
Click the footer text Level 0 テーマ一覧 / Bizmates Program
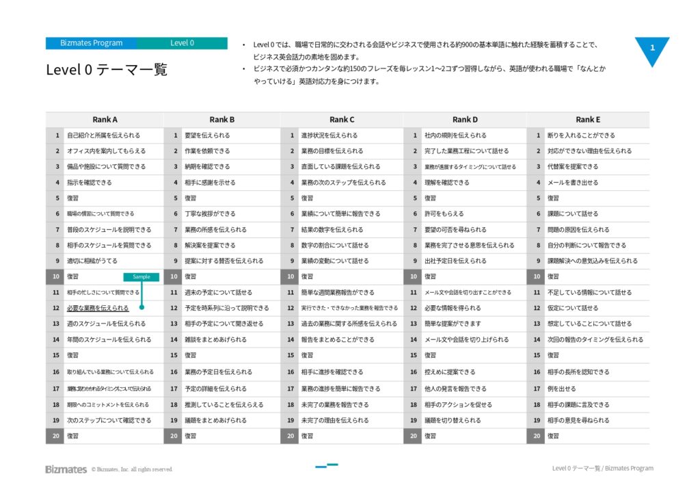[x=602, y=469]
